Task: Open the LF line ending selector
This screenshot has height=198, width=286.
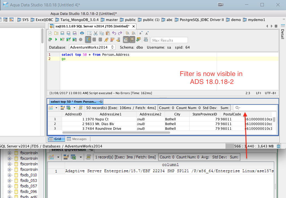Action: point(259,93)
